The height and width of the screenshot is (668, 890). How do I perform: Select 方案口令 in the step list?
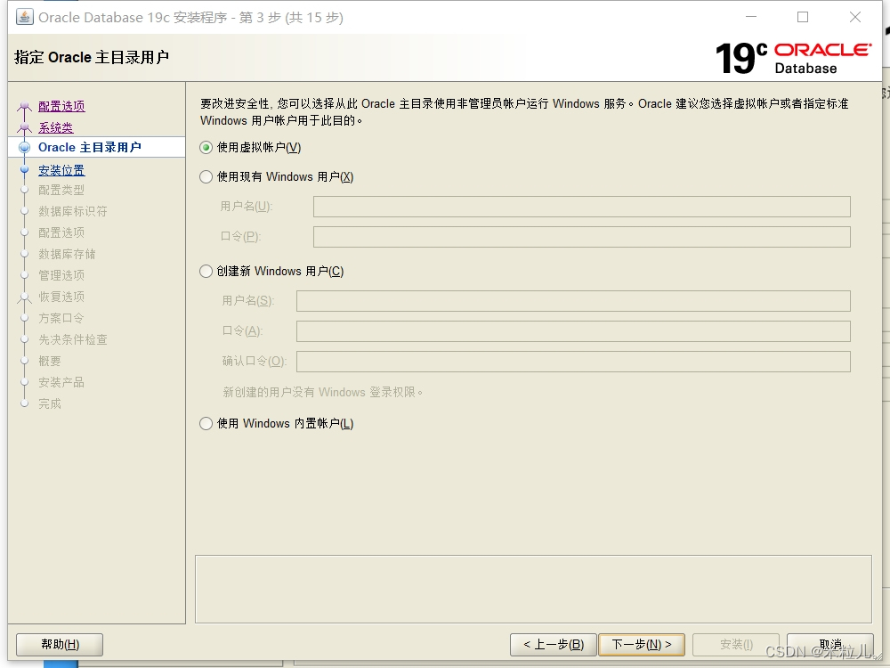point(60,318)
